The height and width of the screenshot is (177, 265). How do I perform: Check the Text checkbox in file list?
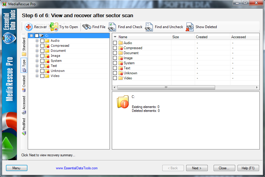pyautogui.click(x=115, y=68)
